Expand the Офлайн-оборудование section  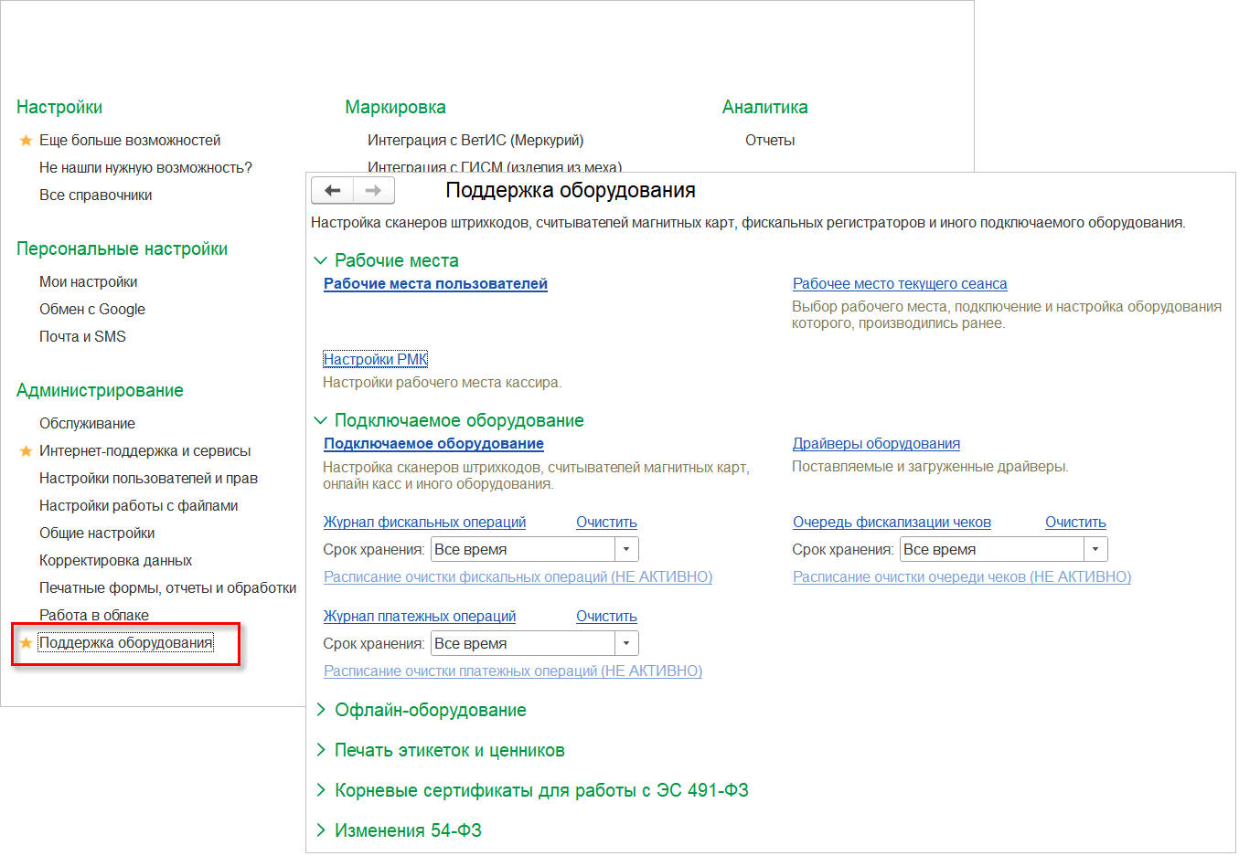(320, 710)
